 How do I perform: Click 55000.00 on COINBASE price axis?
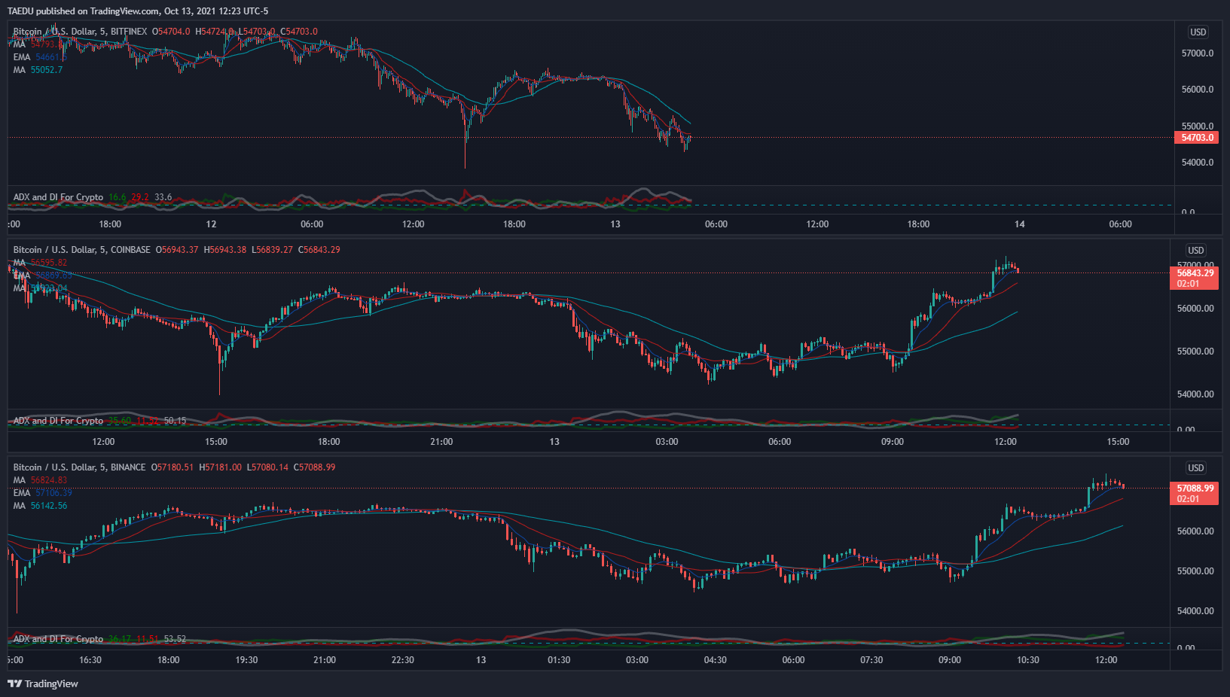[x=1195, y=352]
